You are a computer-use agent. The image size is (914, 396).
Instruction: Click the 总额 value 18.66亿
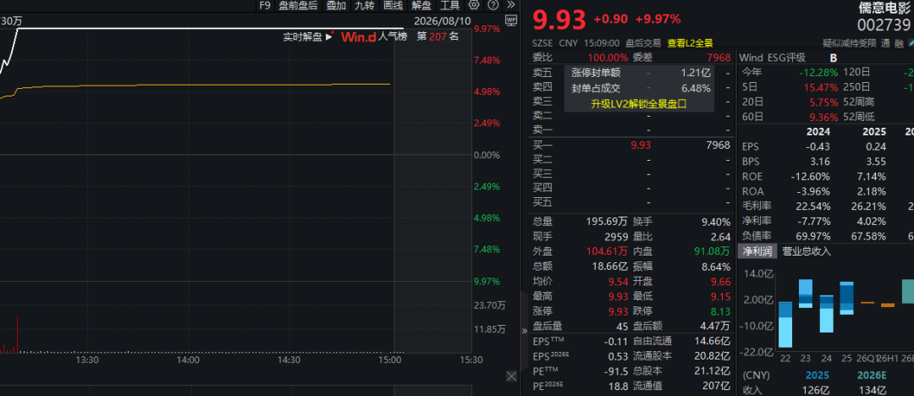(611, 267)
